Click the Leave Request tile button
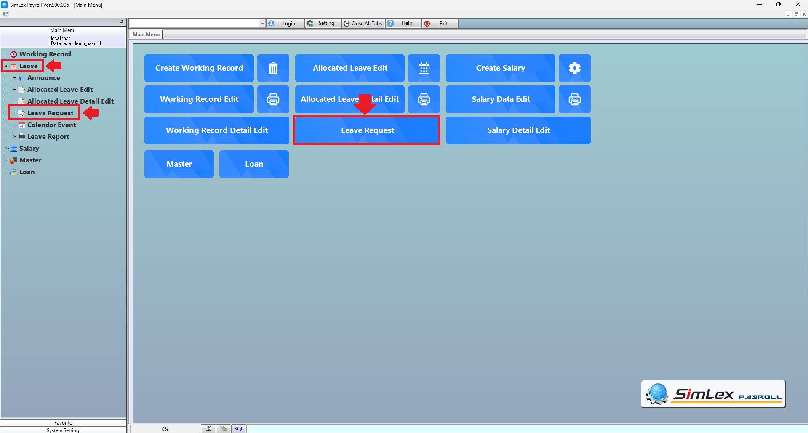The width and height of the screenshot is (808, 433). pyautogui.click(x=367, y=130)
